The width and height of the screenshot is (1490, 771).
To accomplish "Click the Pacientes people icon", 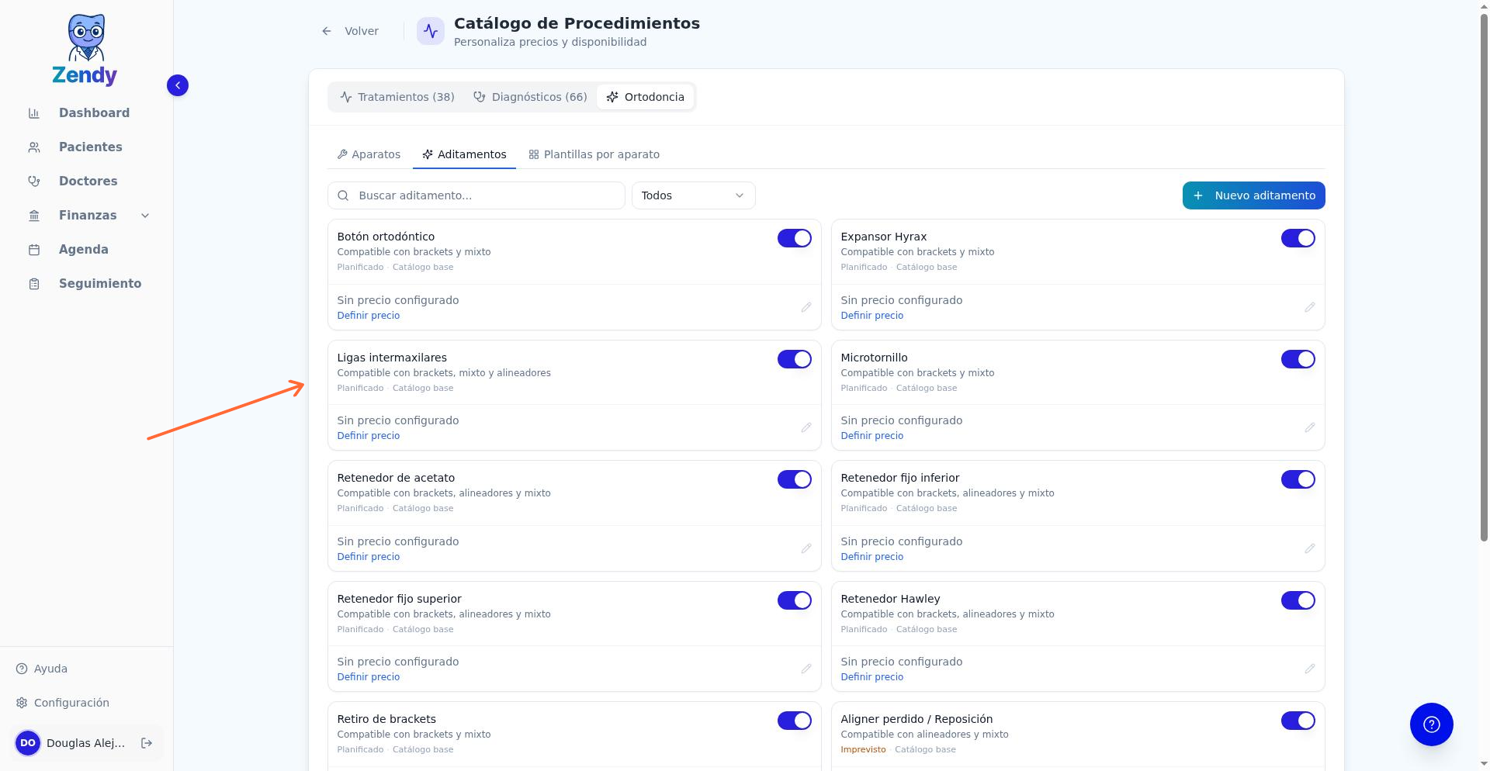I will click(34, 147).
